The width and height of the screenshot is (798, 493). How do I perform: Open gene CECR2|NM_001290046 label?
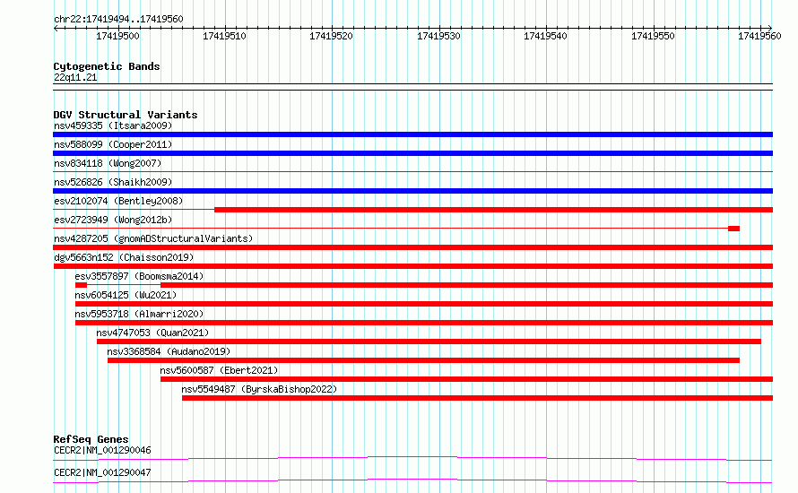click(102, 450)
